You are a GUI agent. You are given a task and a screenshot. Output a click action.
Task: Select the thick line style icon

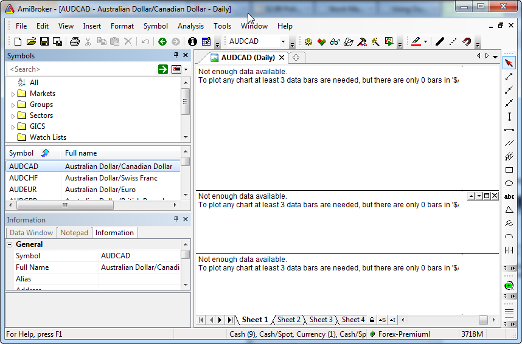[x=440, y=41]
